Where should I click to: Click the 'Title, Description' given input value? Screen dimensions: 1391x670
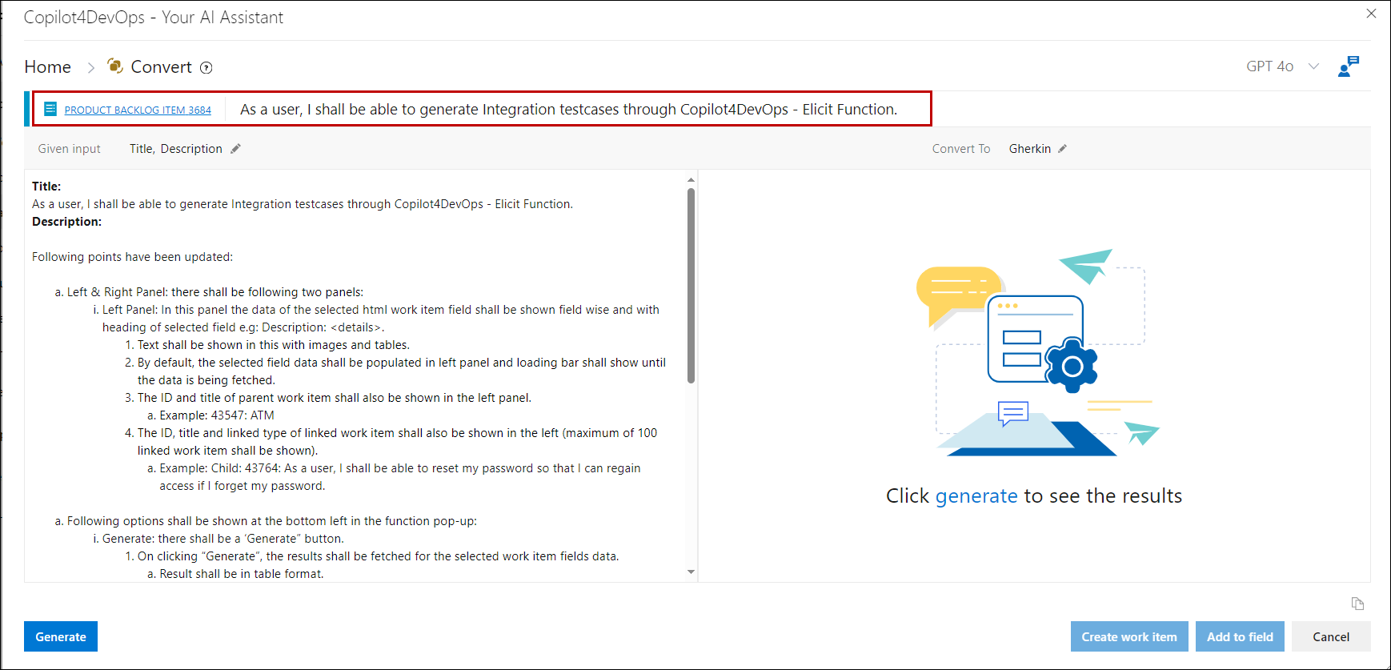click(176, 149)
